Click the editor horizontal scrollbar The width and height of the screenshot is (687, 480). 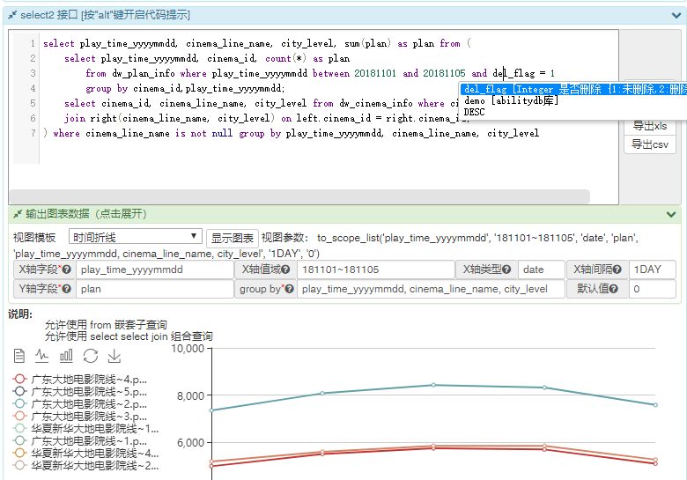(x=299, y=196)
